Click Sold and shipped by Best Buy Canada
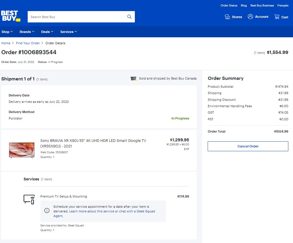This screenshot has height=243, width=293. tap(167, 78)
